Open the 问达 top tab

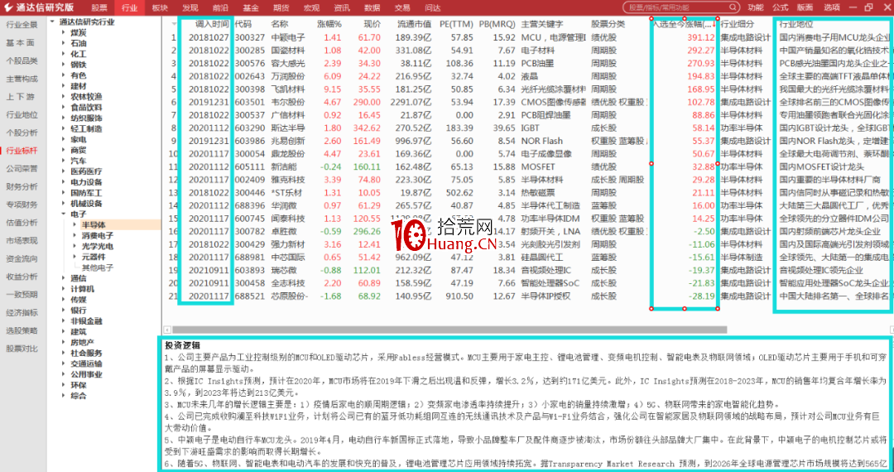click(x=433, y=7)
